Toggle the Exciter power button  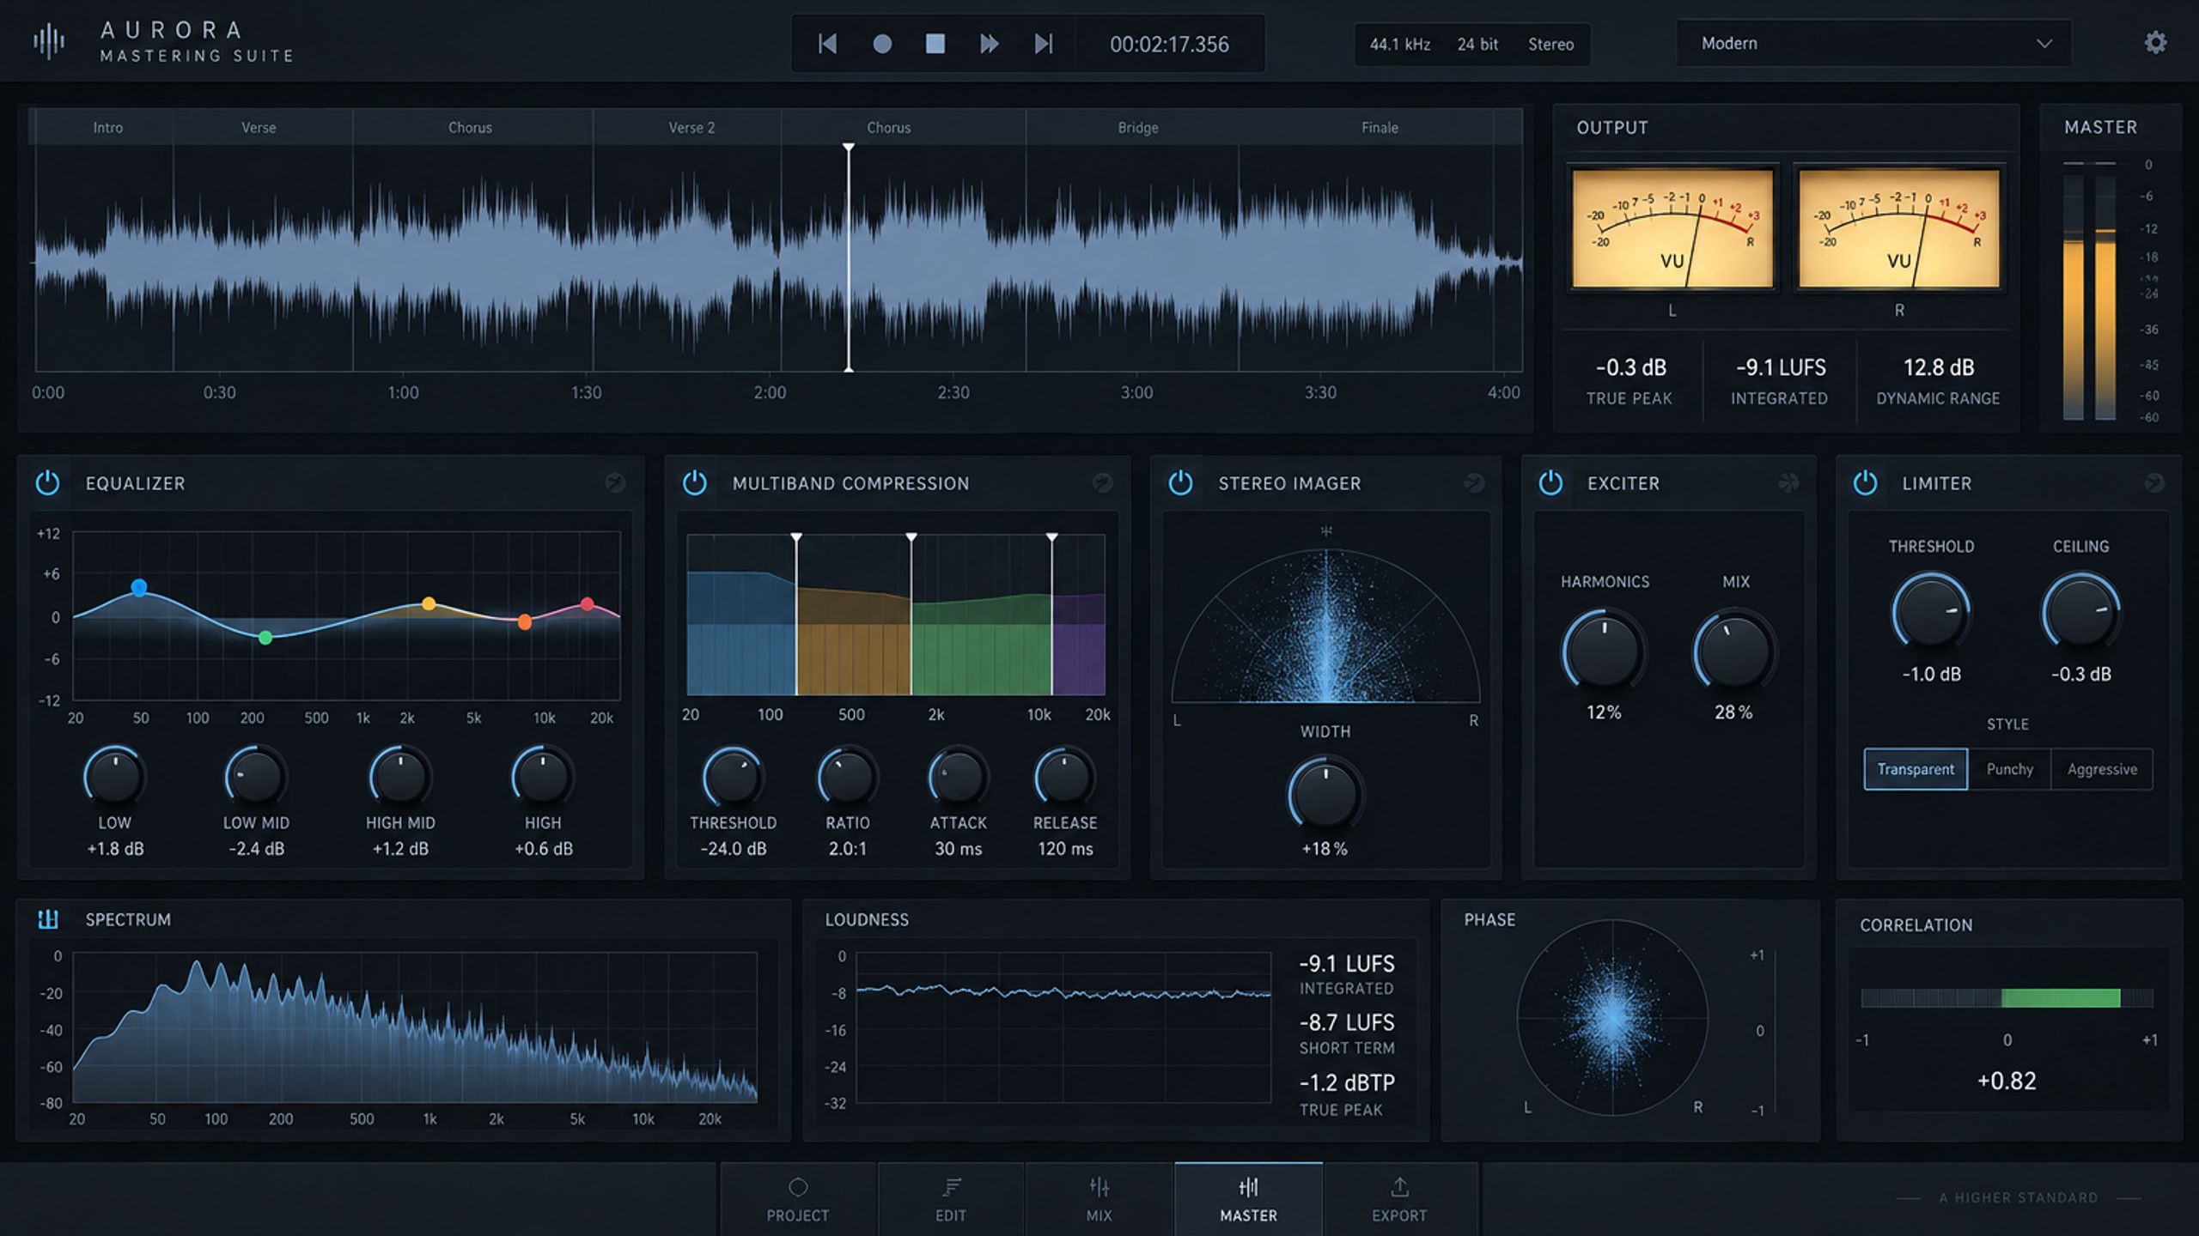[x=1550, y=483]
